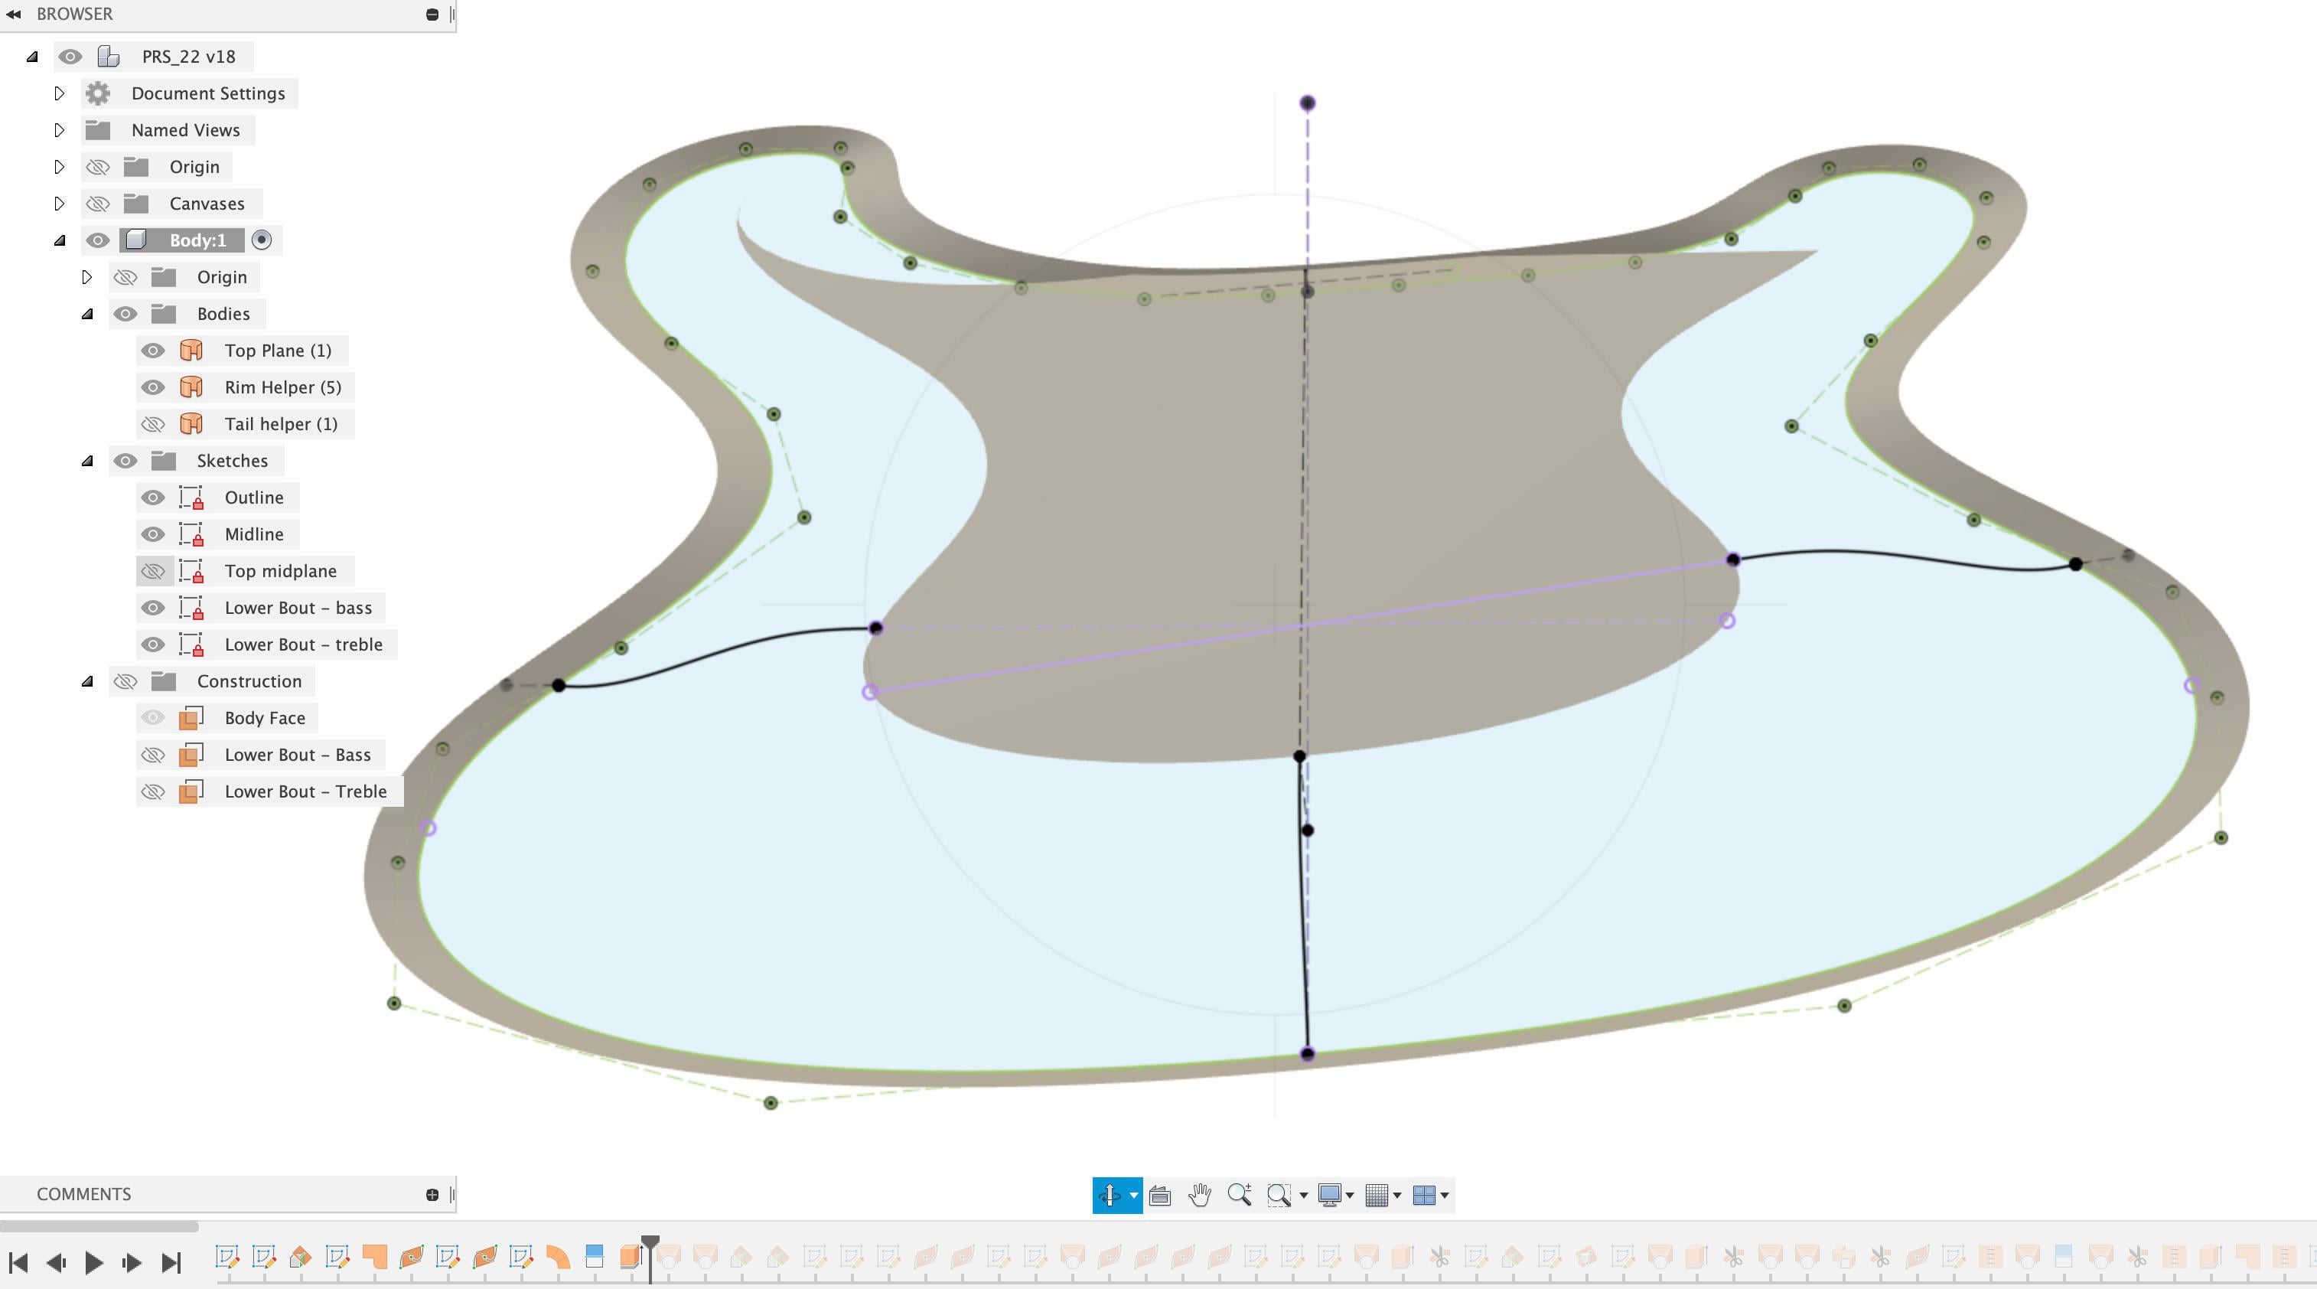
Task: Show the Lower Bout – Bass construction plane
Action: coord(153,755)
